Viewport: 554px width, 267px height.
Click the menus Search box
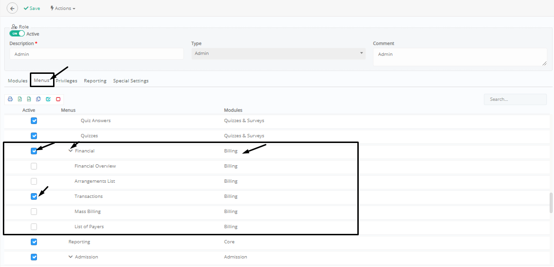coord(515,99)
